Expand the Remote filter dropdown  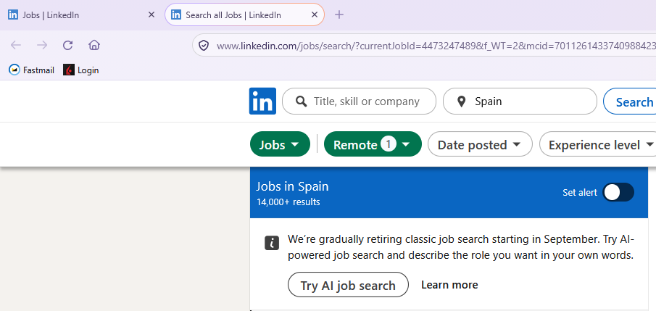tap(373, 144)
